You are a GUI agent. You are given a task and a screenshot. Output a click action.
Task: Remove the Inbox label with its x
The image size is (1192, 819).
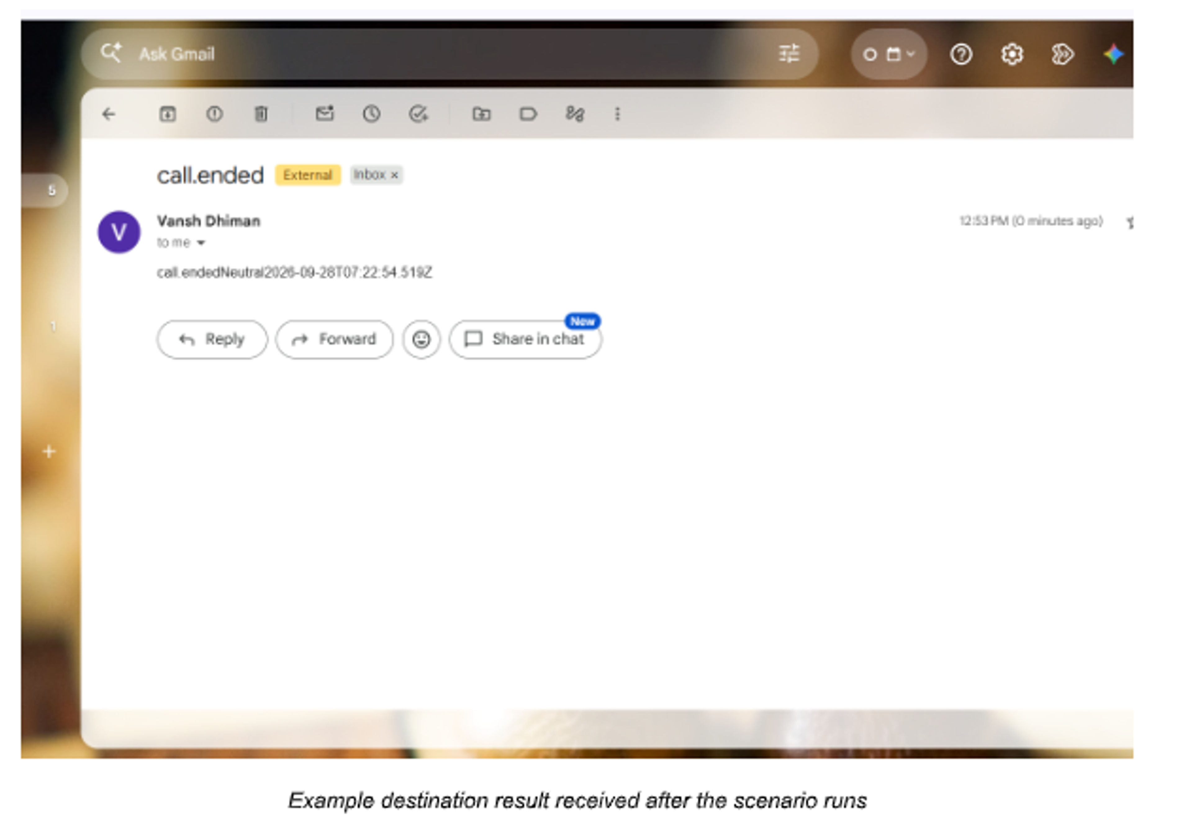(x=395, y=176)
